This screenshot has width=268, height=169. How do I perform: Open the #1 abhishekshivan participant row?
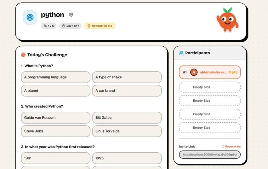[x=210, y=72]
